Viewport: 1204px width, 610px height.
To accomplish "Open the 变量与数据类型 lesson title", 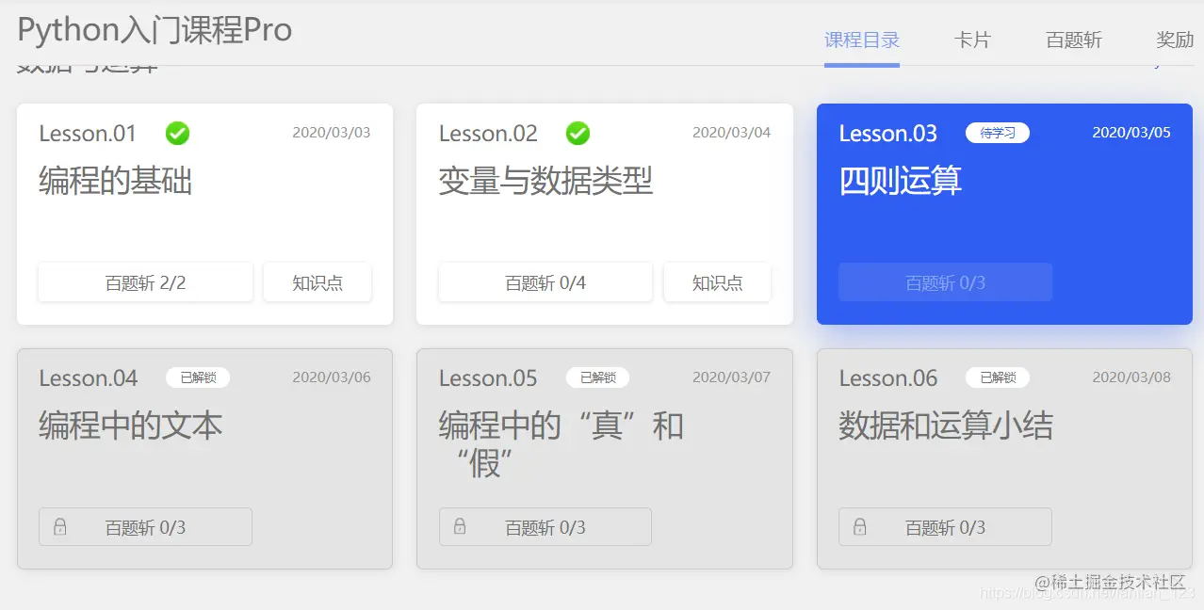I will pos(545,180).
